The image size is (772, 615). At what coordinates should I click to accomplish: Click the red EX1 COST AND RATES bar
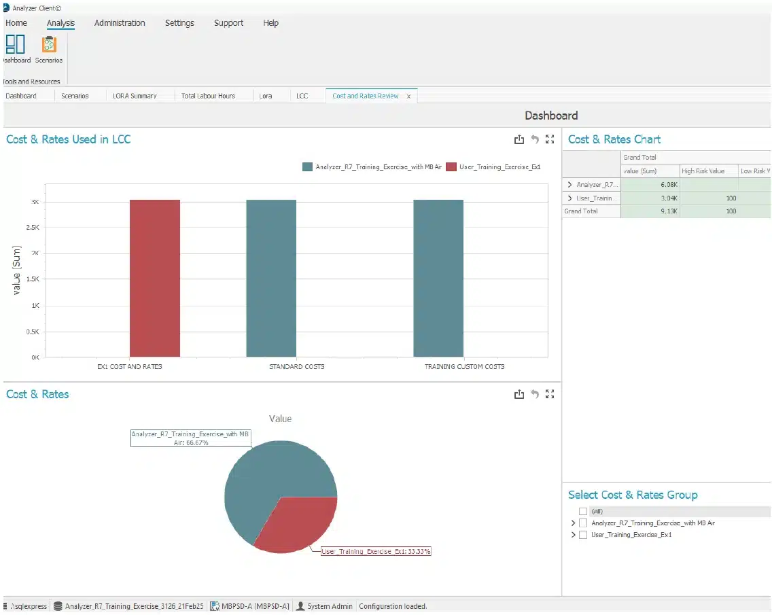point(154,278)
